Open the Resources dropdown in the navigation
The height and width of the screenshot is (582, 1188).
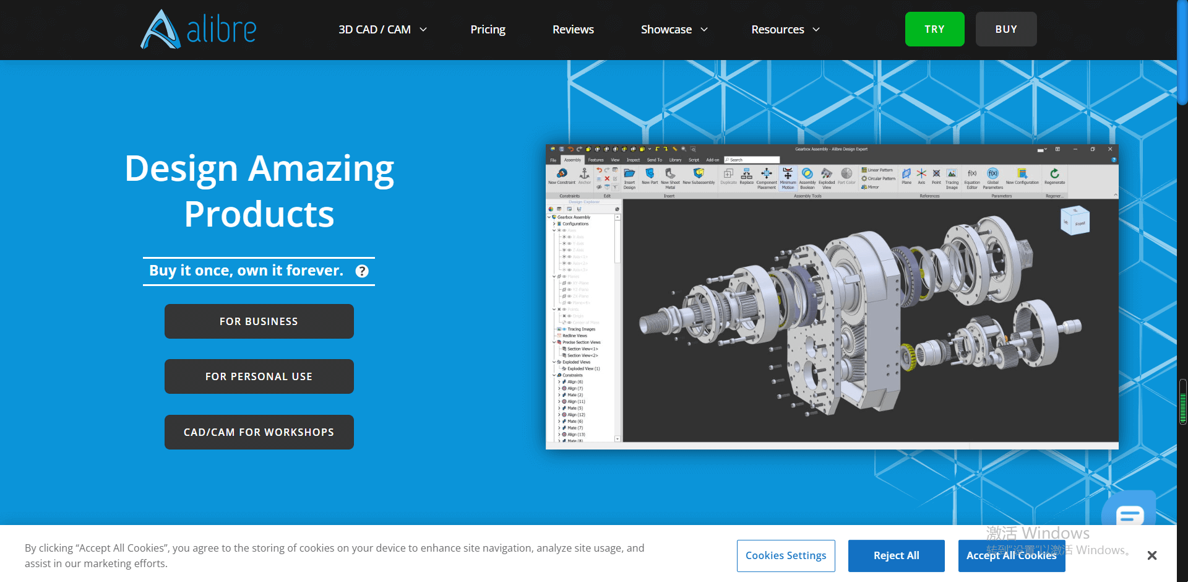[785, 30]
